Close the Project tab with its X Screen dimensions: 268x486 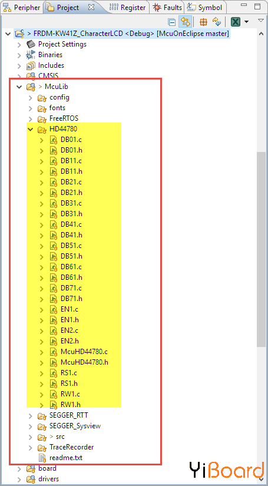click(x=91, y=7)
